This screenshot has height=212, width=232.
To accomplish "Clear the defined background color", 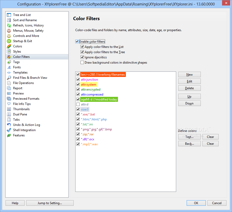I will [211, 144].
